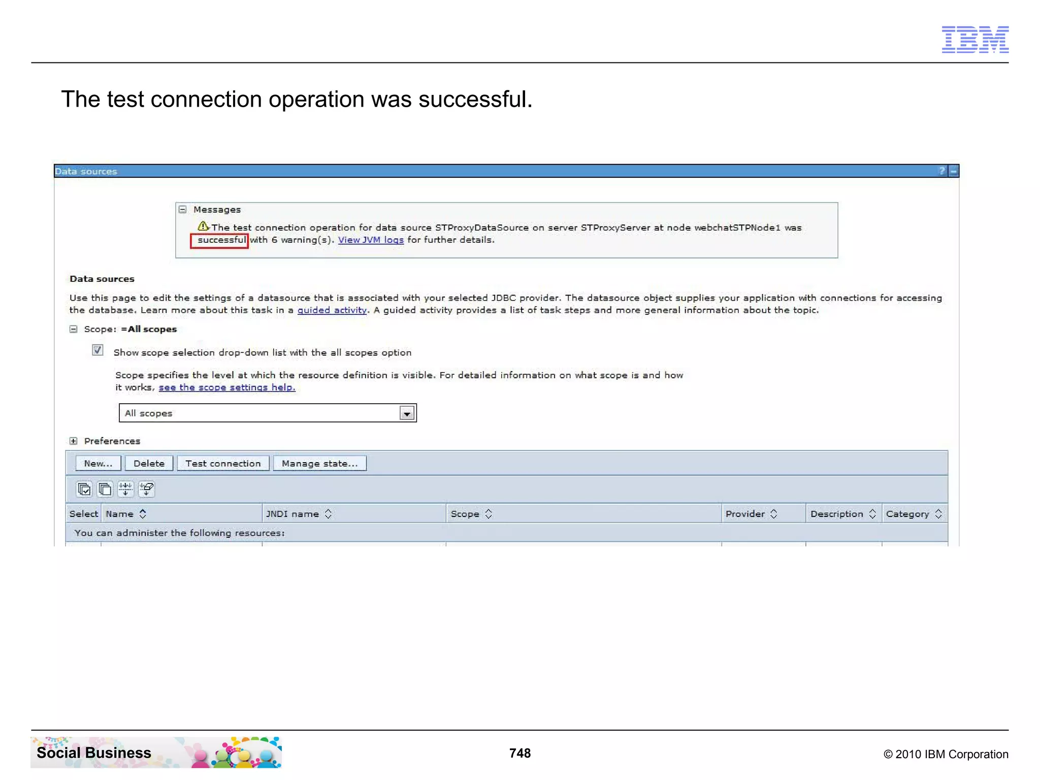
Task: Open the help question mark icon
Action: (x=942, y=171)
